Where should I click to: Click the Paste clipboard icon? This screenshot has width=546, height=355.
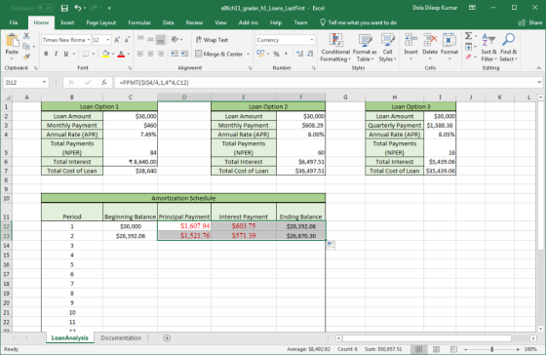tap(12, 41)
